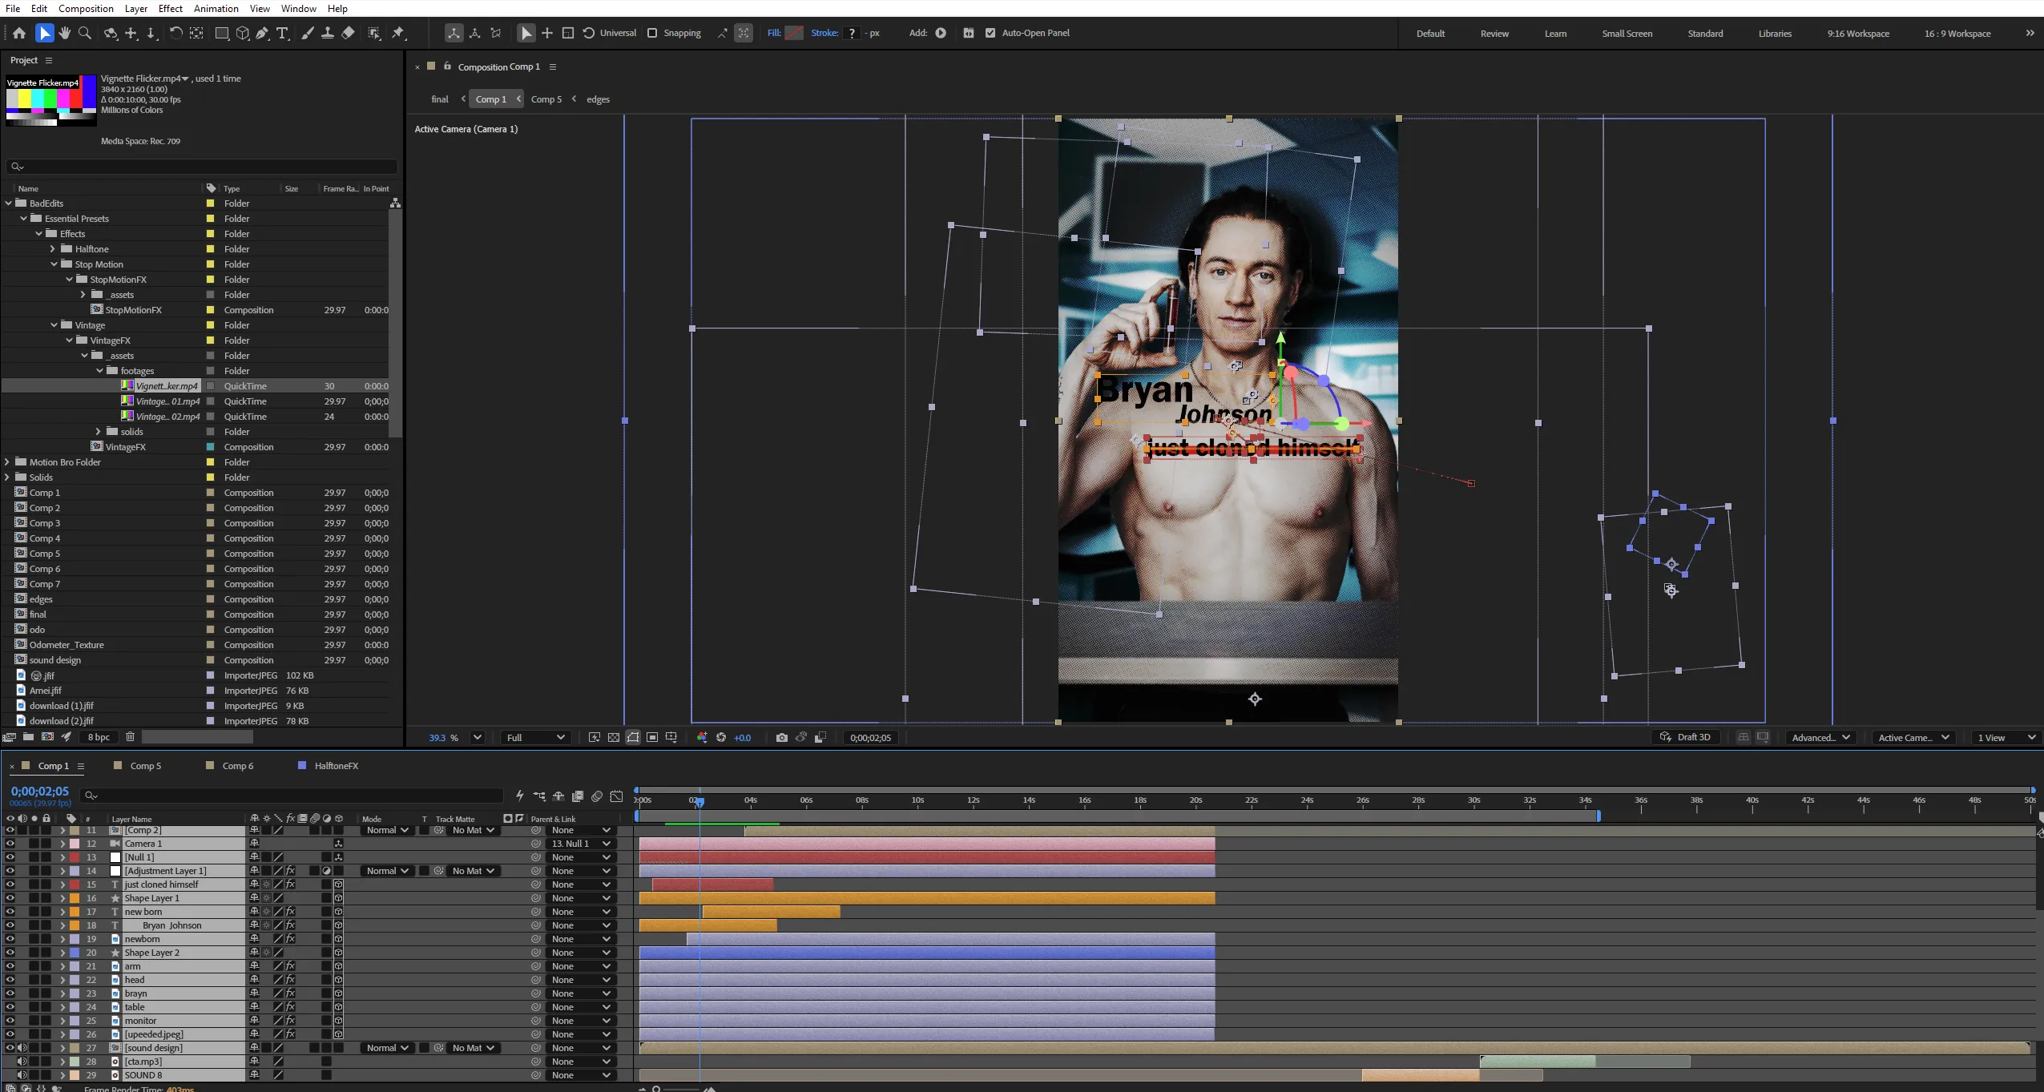Open the Fill color swatch
Image resolution: width=2044 pixels, height=1092 pixels.
pyautogui.click(x=794, y=33)
